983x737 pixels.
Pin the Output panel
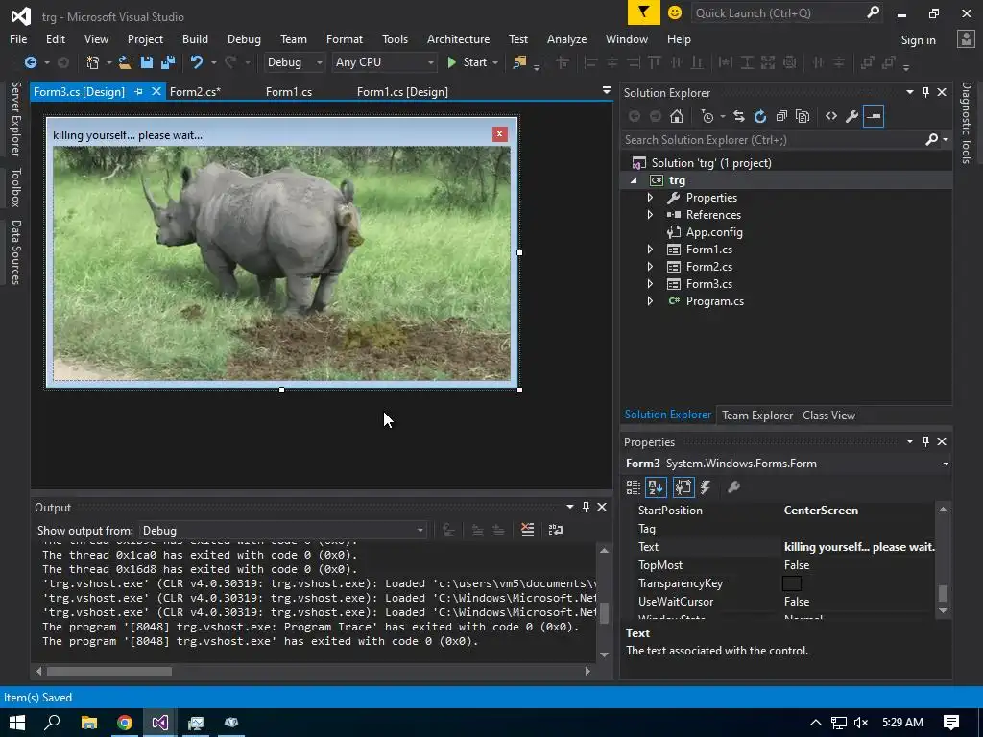(x=587, y=507)
